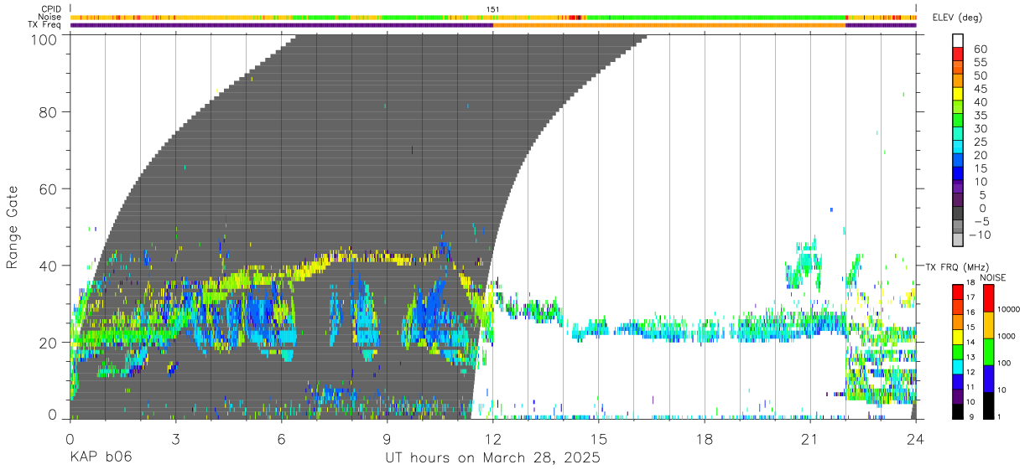Image resolution: width=1030 pixels, height=475 pixels.
Task: Click the blue segment of NOISE color bar
Action: click(x=989, y=379)
